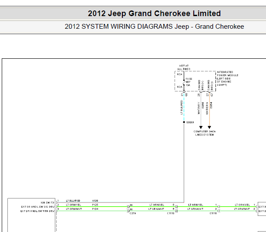Image resolution: width=266 pixels, height=232 pixels.
Task: Click the arrowhead ending the orange CAN wire
Action: click(209, 127)
